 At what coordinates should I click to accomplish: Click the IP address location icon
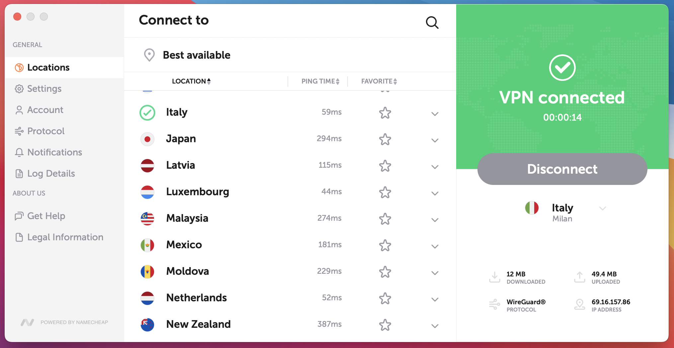[580, 304]
